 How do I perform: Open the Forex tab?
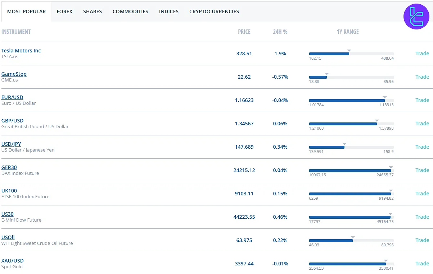tap(64, 11)
